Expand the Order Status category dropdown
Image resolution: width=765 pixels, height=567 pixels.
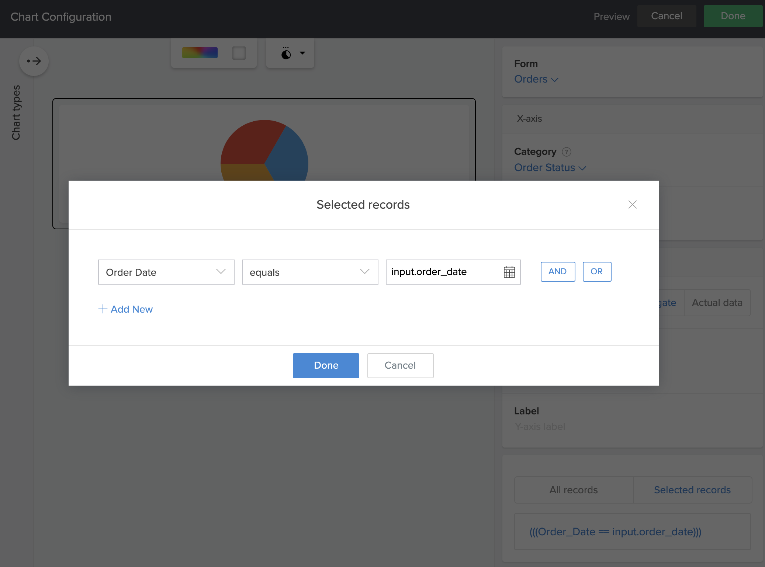coord(550,168)
